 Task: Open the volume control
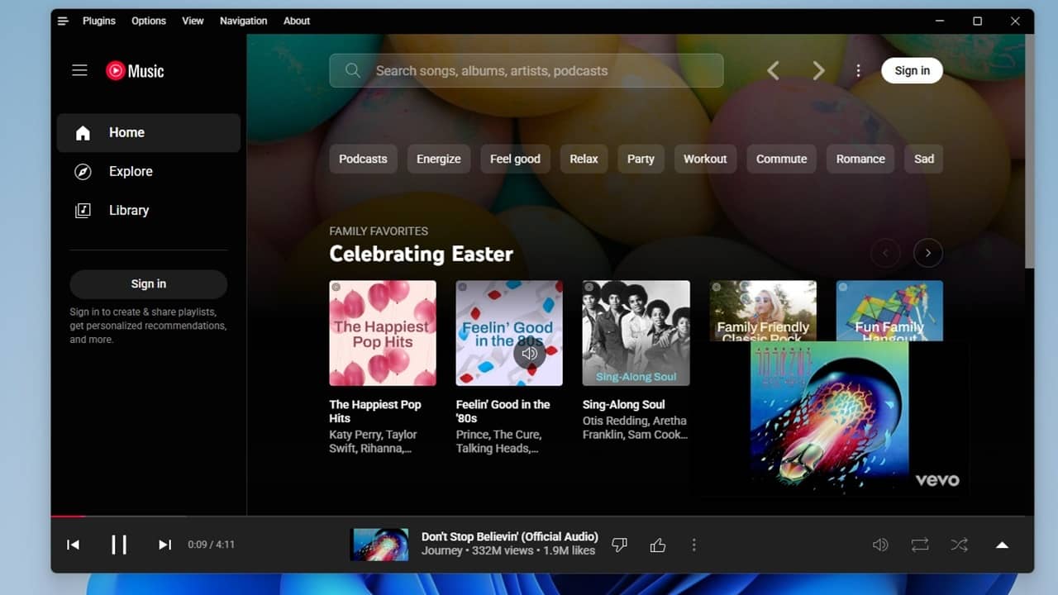(x=880, y=545)
